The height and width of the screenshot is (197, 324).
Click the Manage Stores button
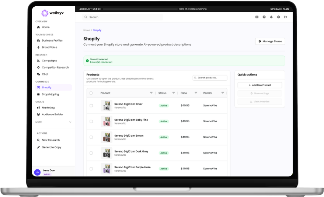click(x=270, y=41)
